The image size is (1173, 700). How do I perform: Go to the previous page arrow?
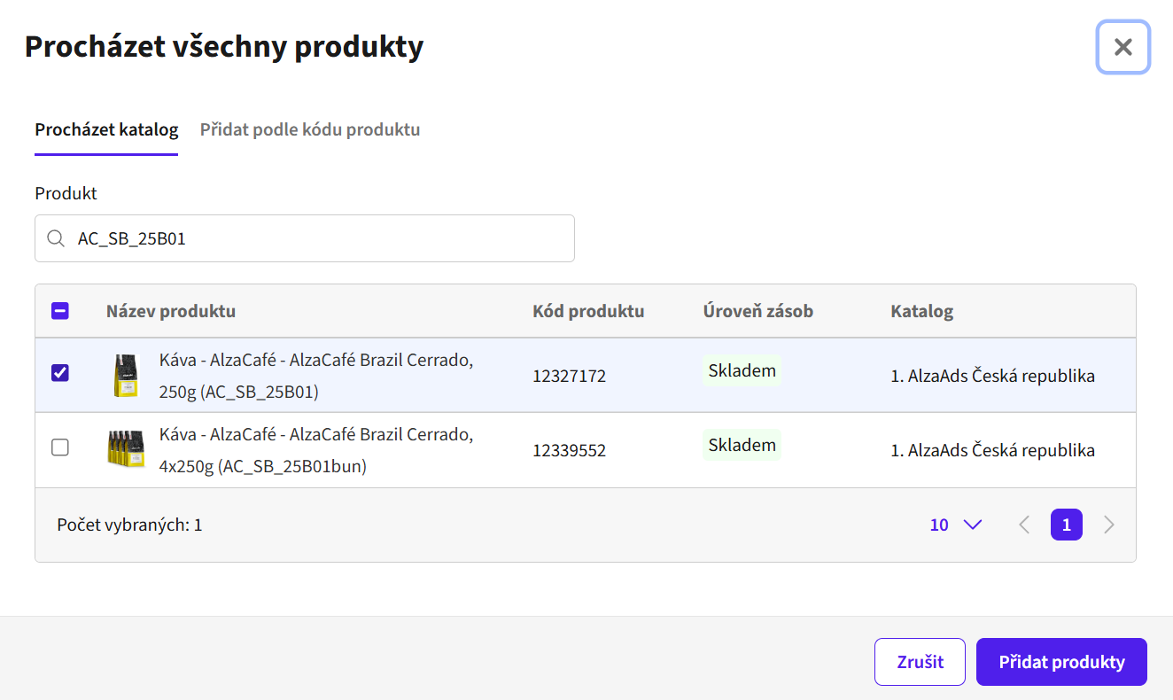pos(1024,525)
